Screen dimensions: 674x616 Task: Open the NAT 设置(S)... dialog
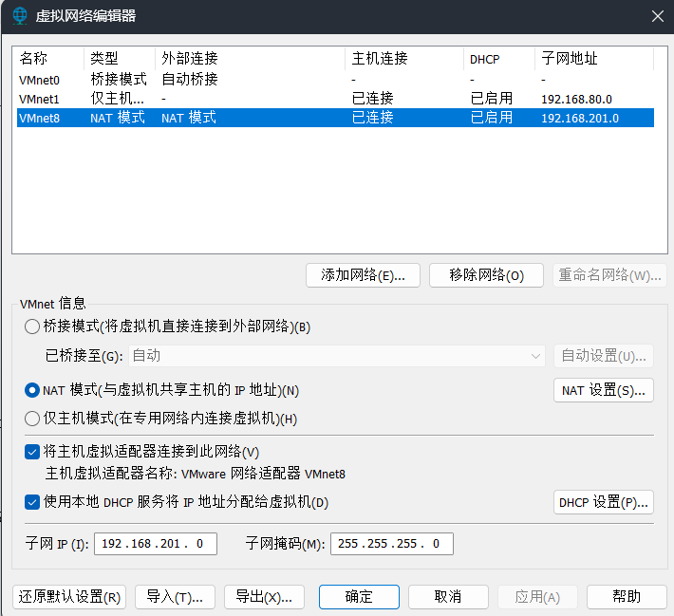[603, 390]
